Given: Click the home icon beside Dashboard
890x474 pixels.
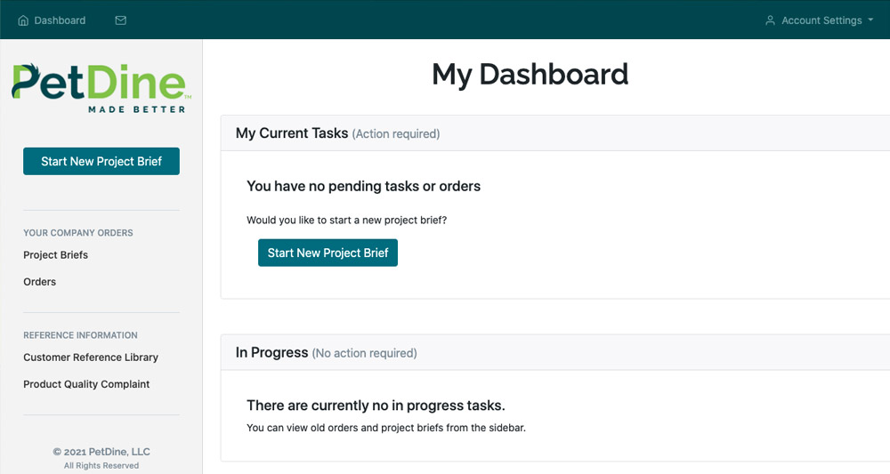Looking at the screenshot, I should [23, 20].
